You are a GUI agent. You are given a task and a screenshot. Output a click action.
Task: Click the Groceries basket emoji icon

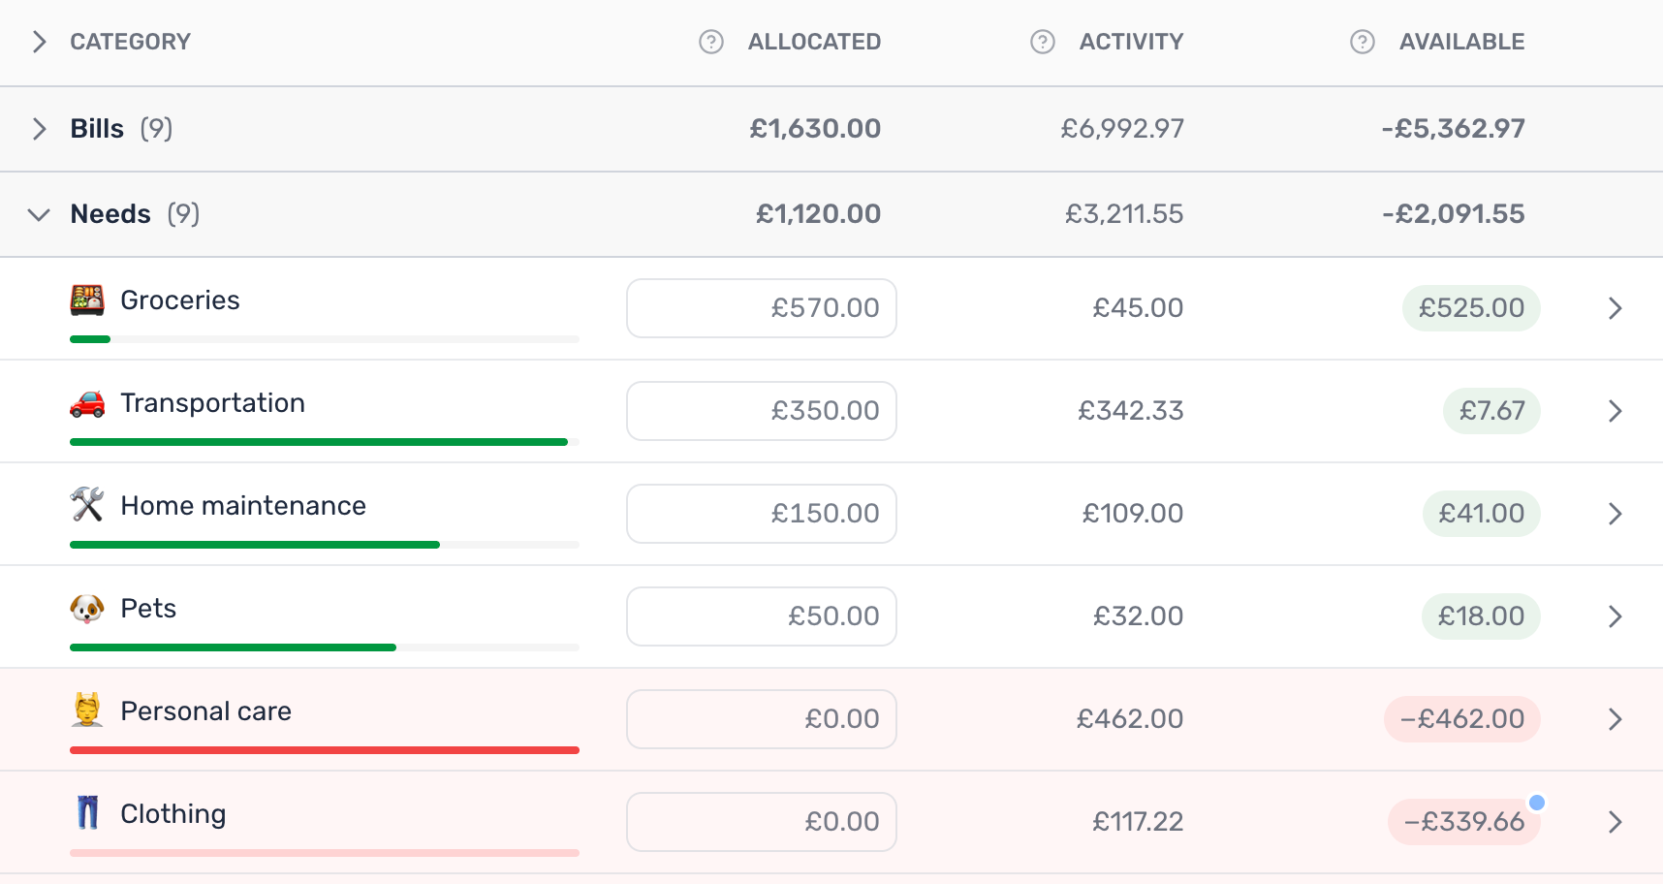(87, 300)
